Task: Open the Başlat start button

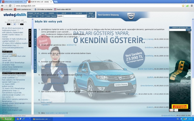Action: tap(7, 119)
